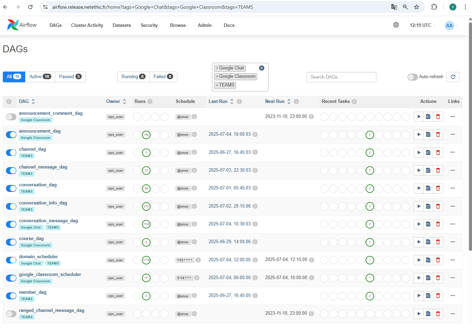Screen dimensions: 472x336
Task: Go to Cluster Activity page
Action: click(87, 25)
